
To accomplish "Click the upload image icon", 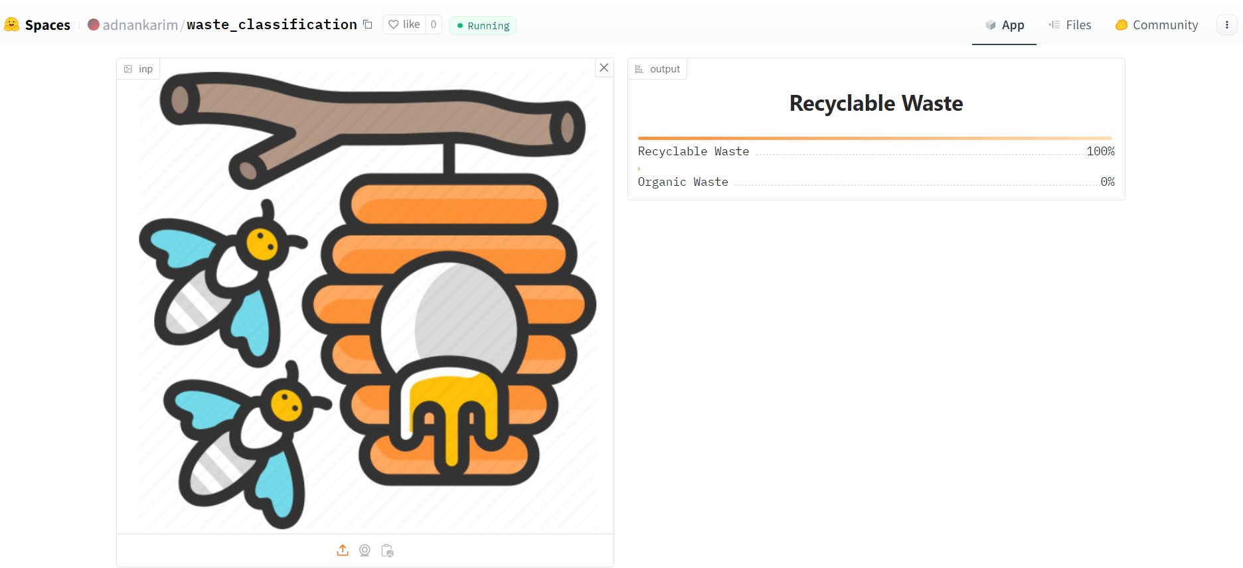I will pyautogui.click(x=343, y=550).
